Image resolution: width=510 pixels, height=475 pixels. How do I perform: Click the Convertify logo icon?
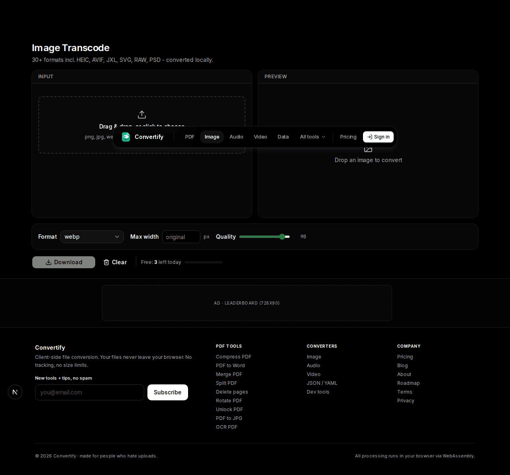[x=126, y=137]
